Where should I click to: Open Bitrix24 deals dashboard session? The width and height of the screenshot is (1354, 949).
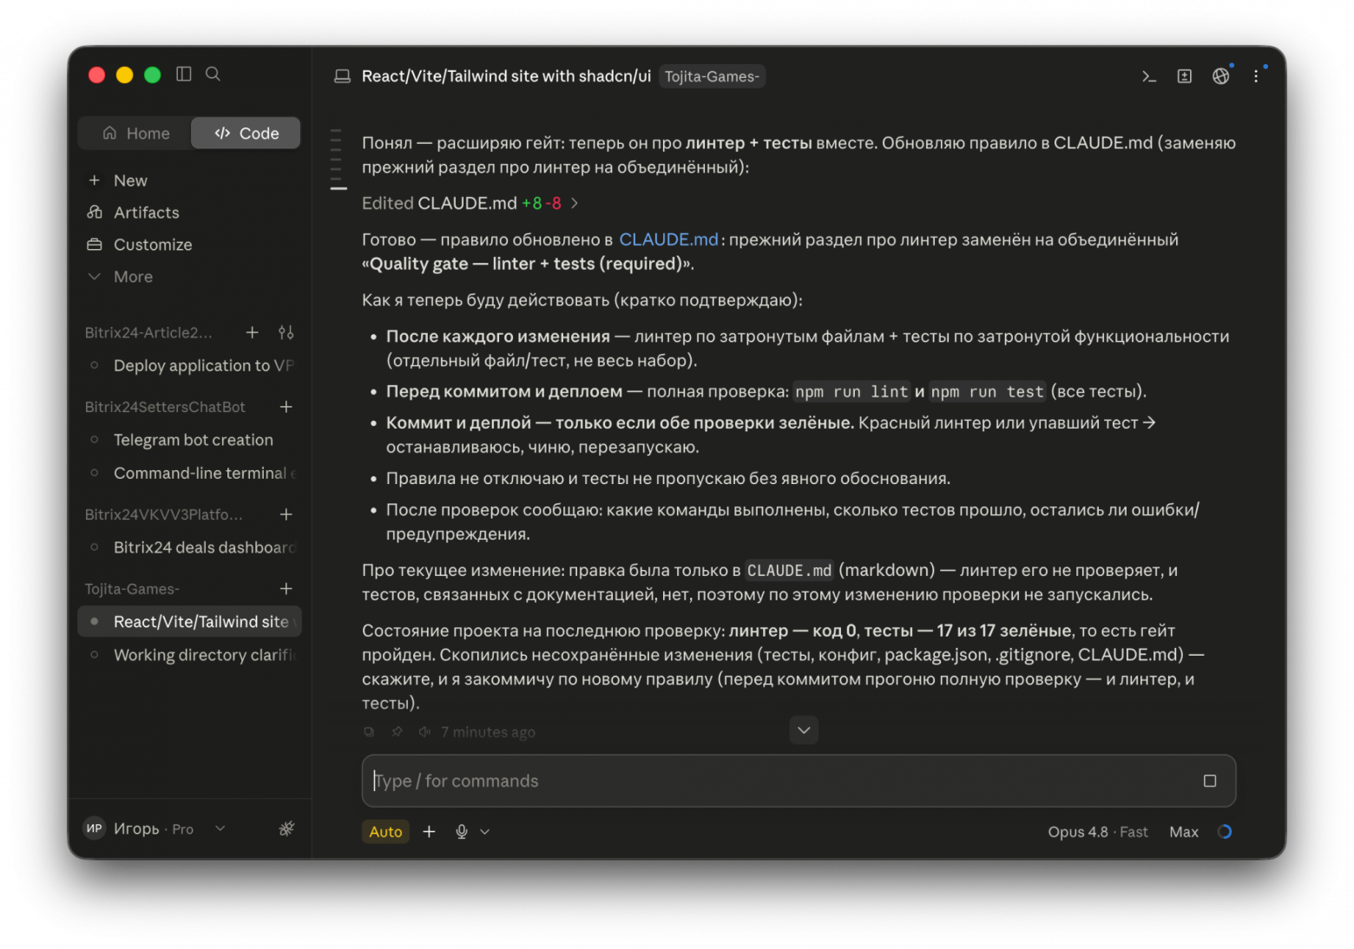point(191,547)
